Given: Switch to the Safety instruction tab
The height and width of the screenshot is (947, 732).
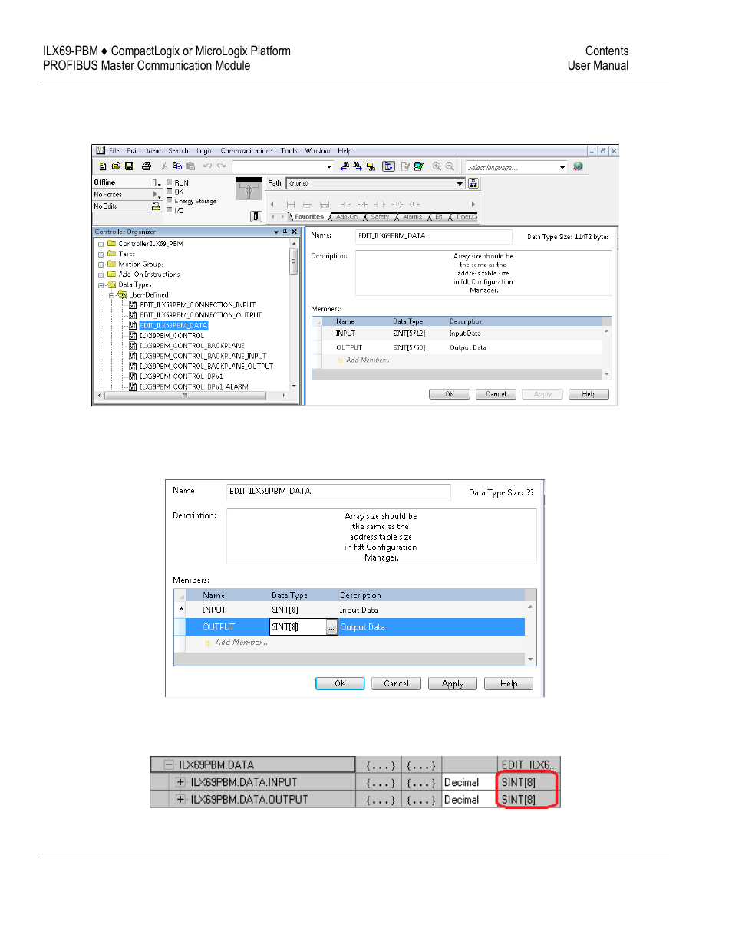Looking at the screenshot, I should 380,217.
